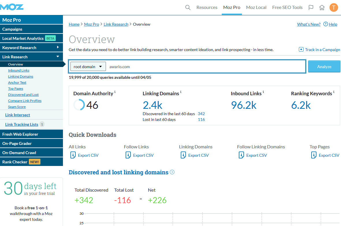Image resolution: width=341 pixels, height=226 pixels.
Task: Open On-Demand Crawl in sidebar
Action: [x=31, y=153]
